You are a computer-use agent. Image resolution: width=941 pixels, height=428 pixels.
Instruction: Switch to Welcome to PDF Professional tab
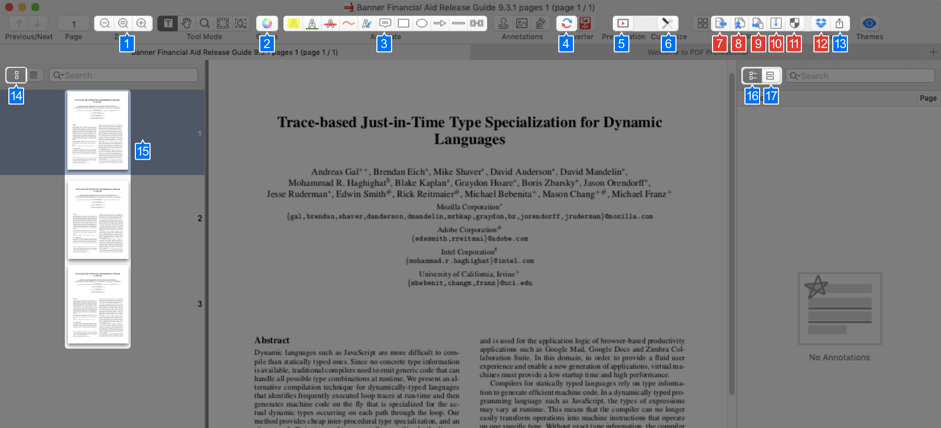[x=698, y=52]
